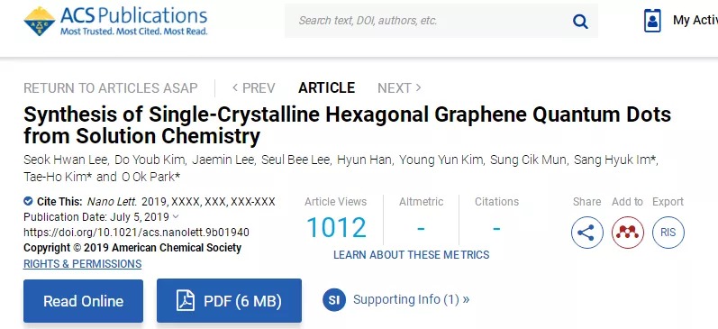Click the ACS Publications logo
Image resolution: width=718 pixels, height=329 pixels.
(x=115, y=21)
